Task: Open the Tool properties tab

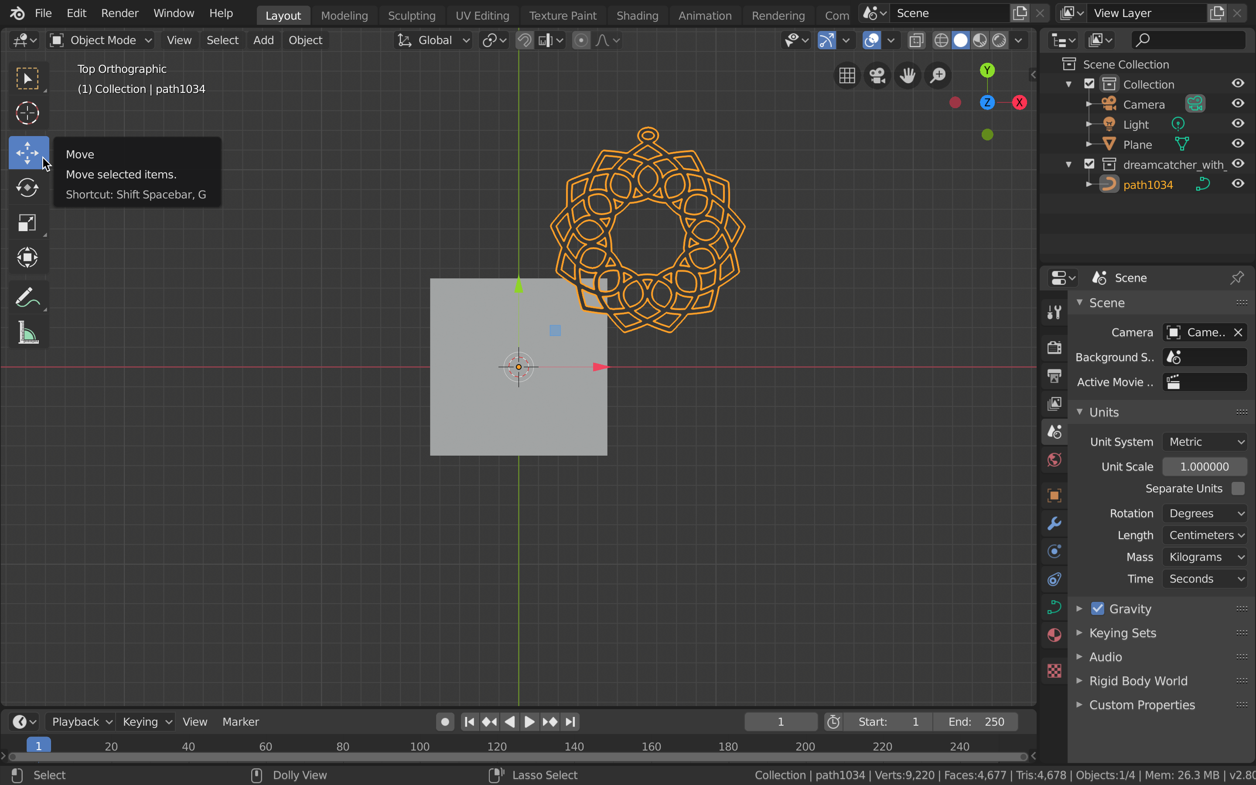Action: (x=1054, y=312)
